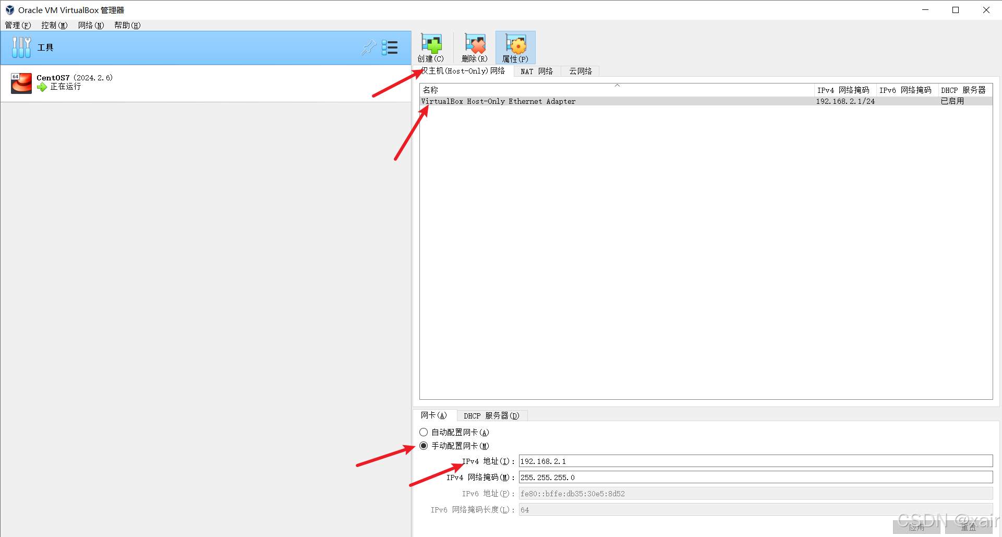The width and height of the screenshot is (1002, 537).
Task: Toggle the Properties (属性) toolbar icon
Action: coord(515,48)
